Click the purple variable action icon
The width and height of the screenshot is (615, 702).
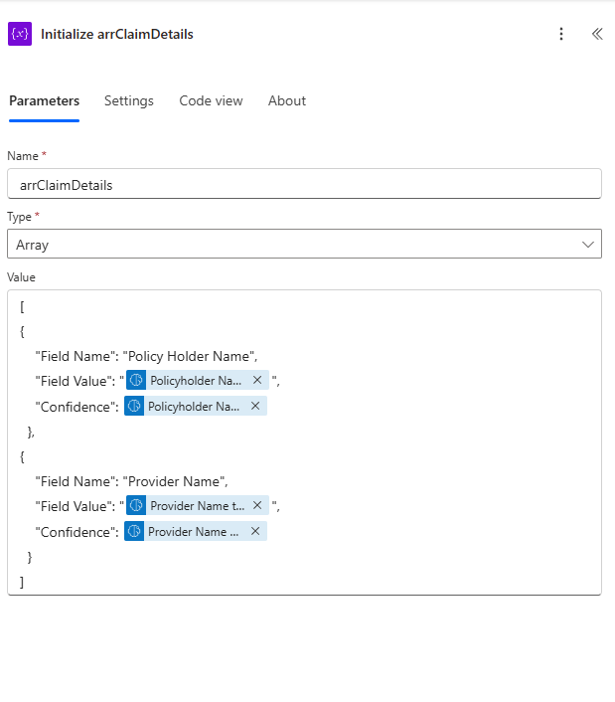pyautogui.click(x=20, y=34)
